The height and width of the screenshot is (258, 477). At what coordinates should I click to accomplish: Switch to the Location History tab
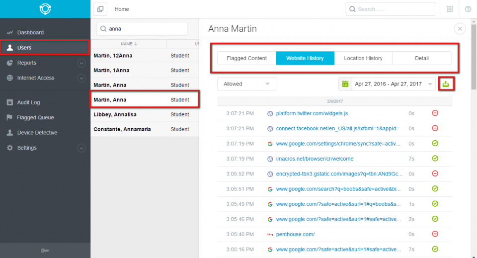click(x=363, y=58)
